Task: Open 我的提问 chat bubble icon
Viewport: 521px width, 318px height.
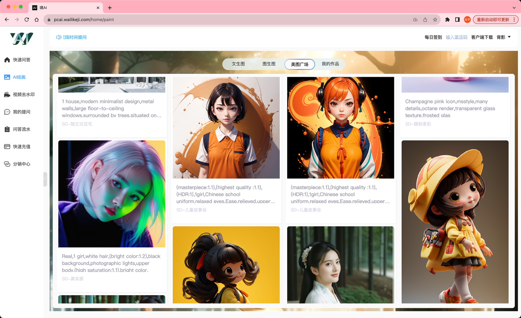Action: click(x=7, y=112)
